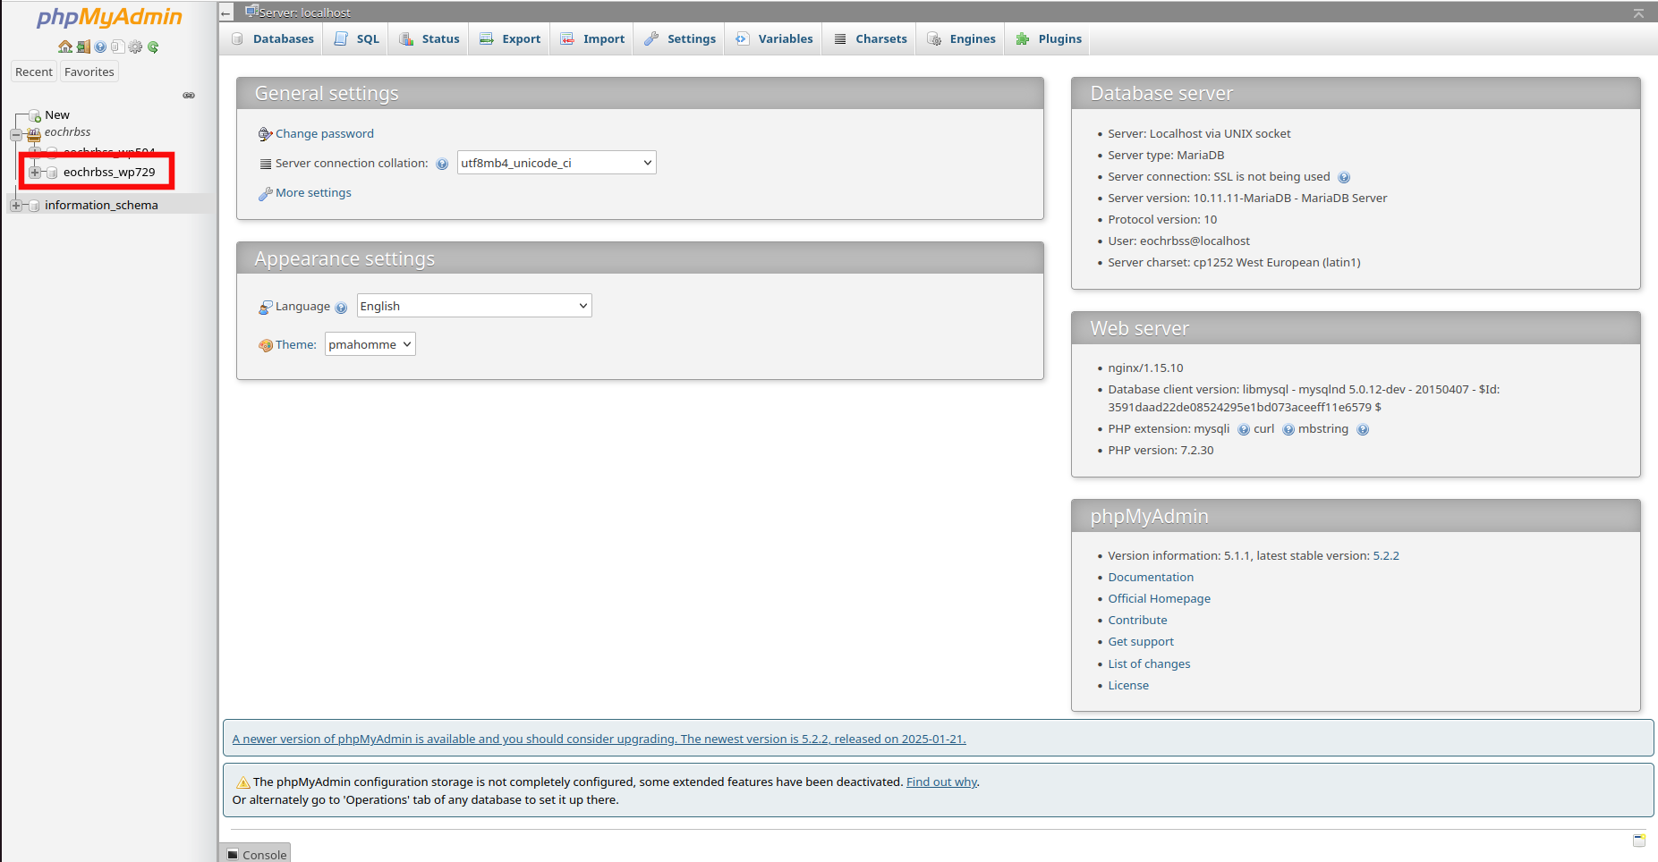1658x862 pixels.
Task: Click the Get support link
Action: pos(1141,642)
